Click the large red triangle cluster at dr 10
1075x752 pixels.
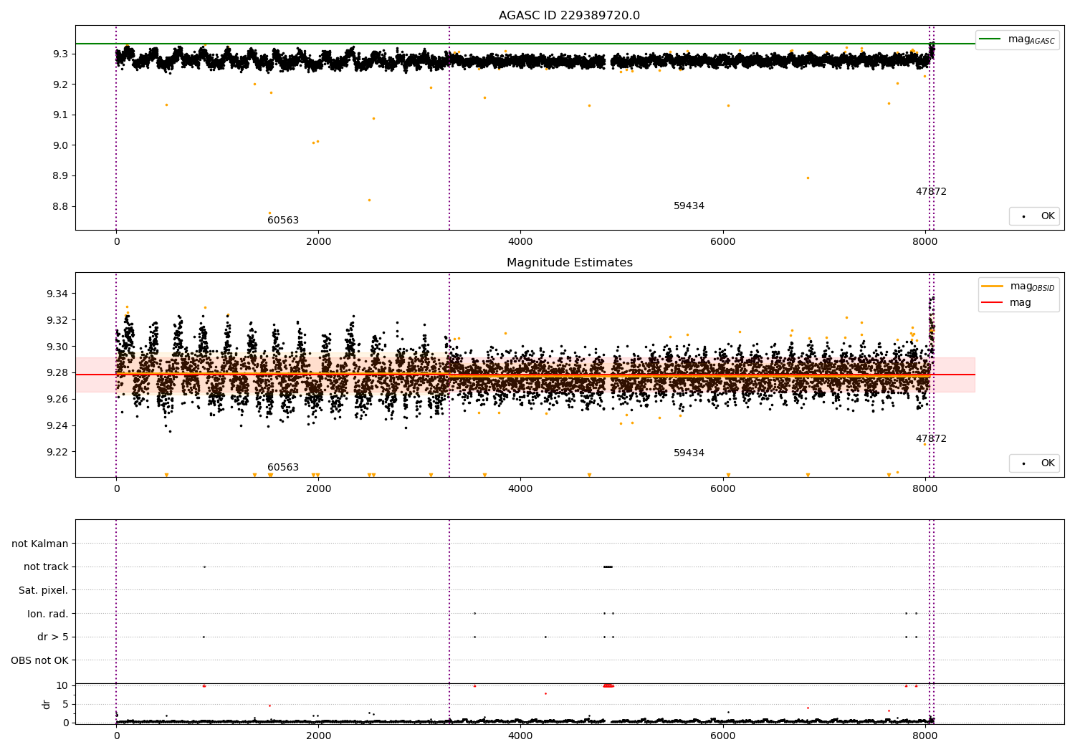tap(608, 686)
